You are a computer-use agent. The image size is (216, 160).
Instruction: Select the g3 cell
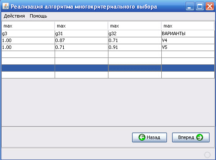point(28,34)
